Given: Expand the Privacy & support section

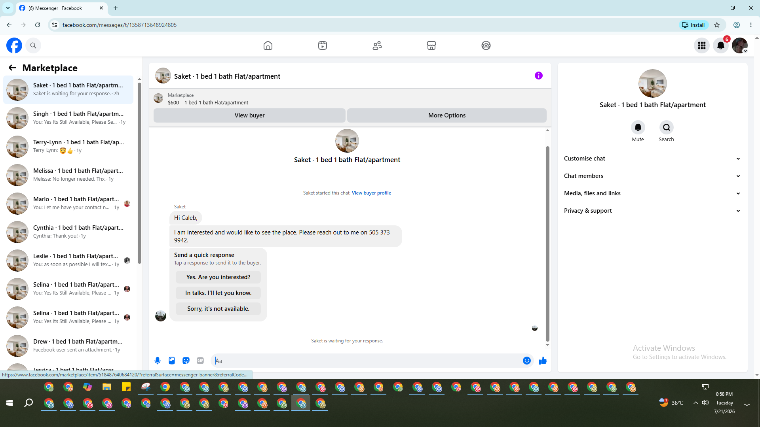Looking at the screenshot, I should point(652,211).
